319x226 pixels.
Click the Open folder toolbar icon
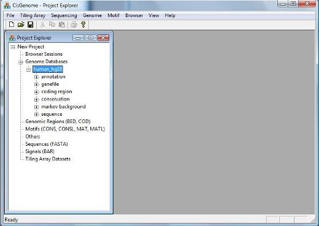[21, 24]
